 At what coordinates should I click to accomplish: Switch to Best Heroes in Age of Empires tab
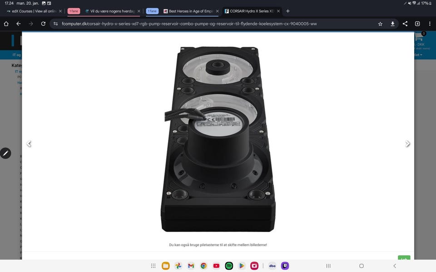pyautogui.click(x=188, y=11)
